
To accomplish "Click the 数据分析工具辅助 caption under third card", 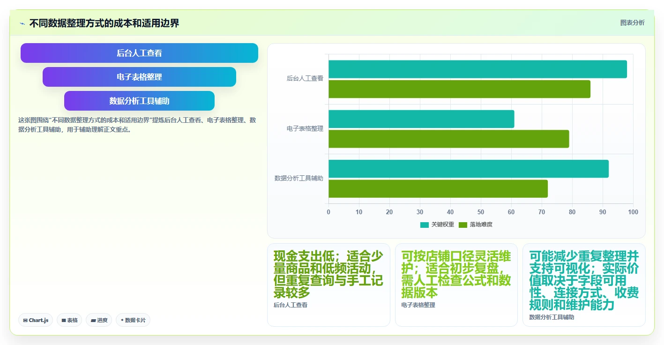I will pyautogui.click(x=552, y=317).
